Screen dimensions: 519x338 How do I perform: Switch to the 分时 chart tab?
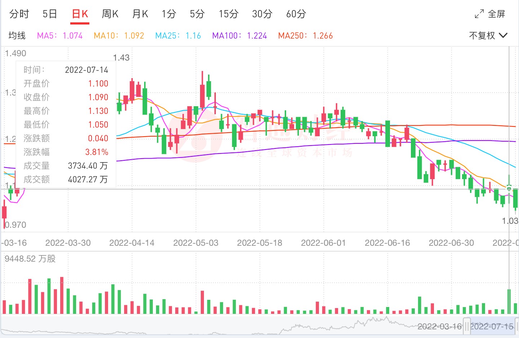[x=19, y=14]
